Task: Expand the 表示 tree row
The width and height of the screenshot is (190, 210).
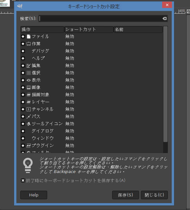Action: [23, 80]
